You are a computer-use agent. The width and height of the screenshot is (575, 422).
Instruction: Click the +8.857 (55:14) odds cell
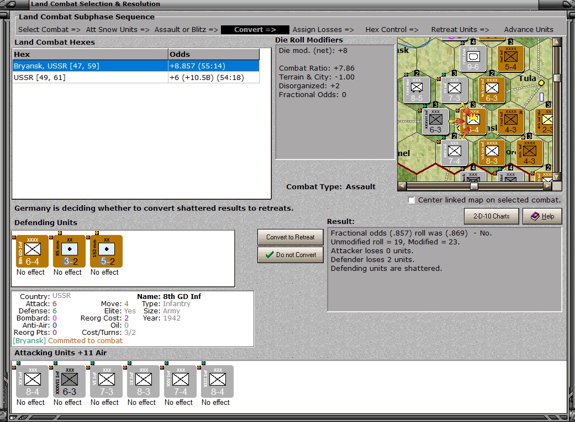214,66
